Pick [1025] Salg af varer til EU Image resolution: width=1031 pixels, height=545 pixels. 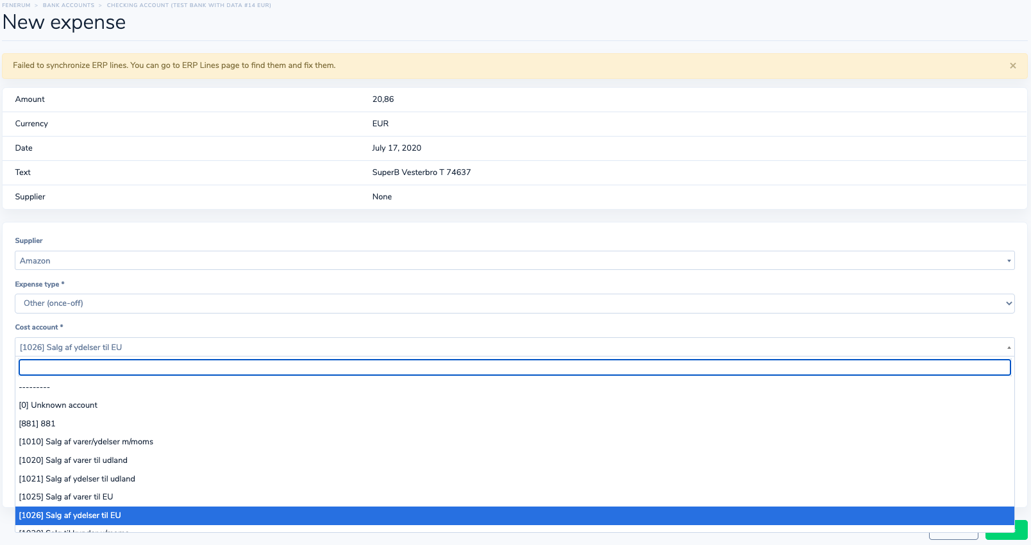click(x=515, y=497)
